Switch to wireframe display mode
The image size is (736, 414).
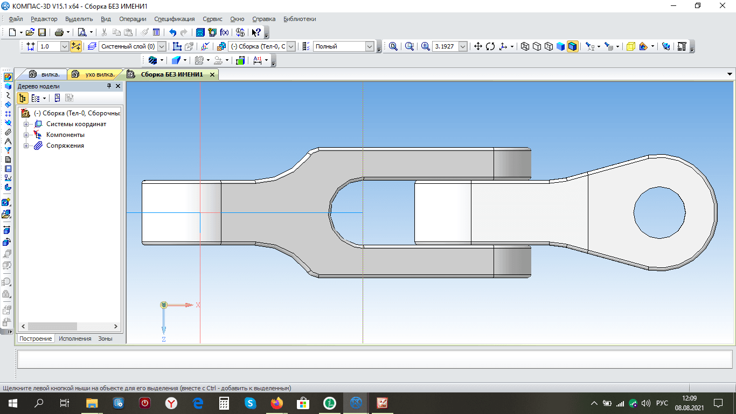point(525,46)
